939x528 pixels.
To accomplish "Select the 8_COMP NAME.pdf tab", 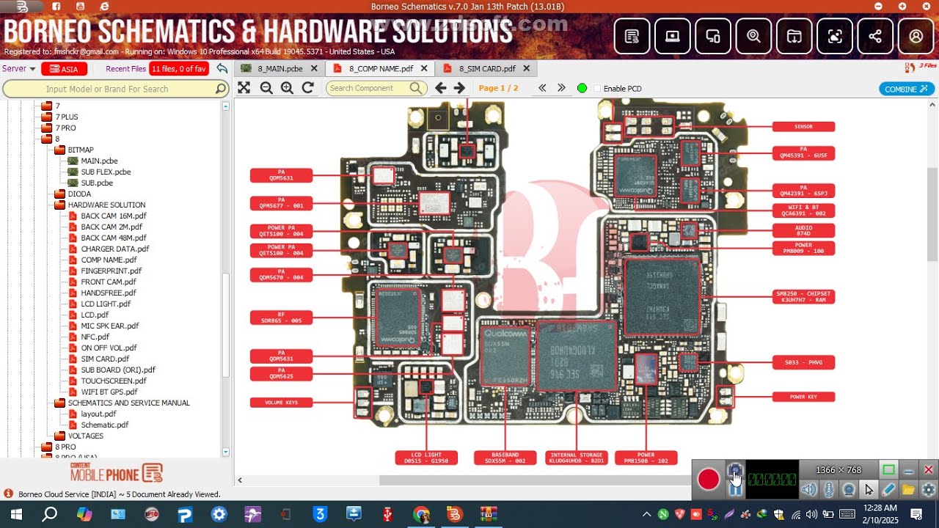I will (381, 69).
